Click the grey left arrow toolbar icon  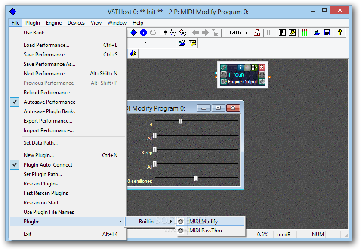(x=195, y=33)
